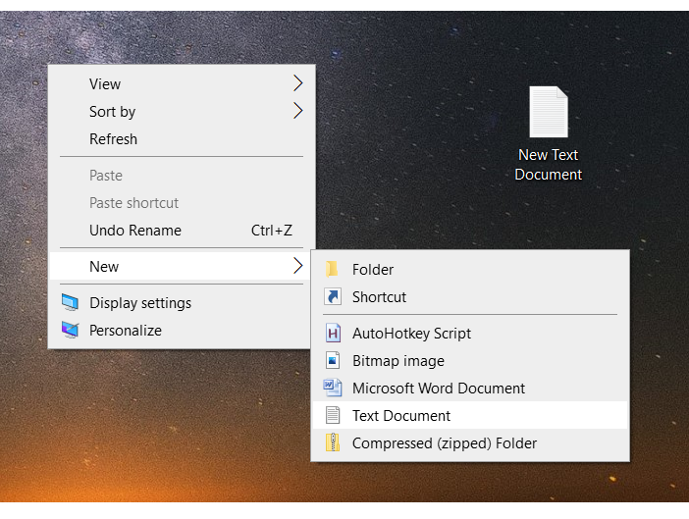Screen dimensions: 689x519
Task: Pick the Microsoft Word Document label
Action: click(439, 389)
